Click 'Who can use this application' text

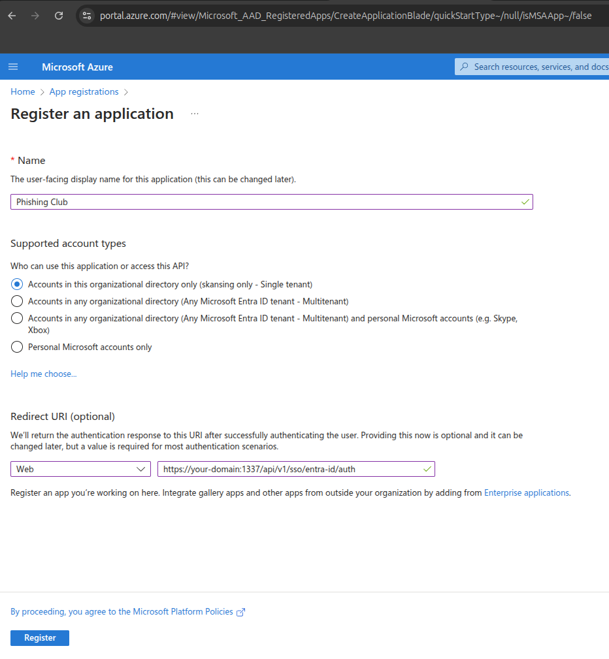[x=100, y=266]
